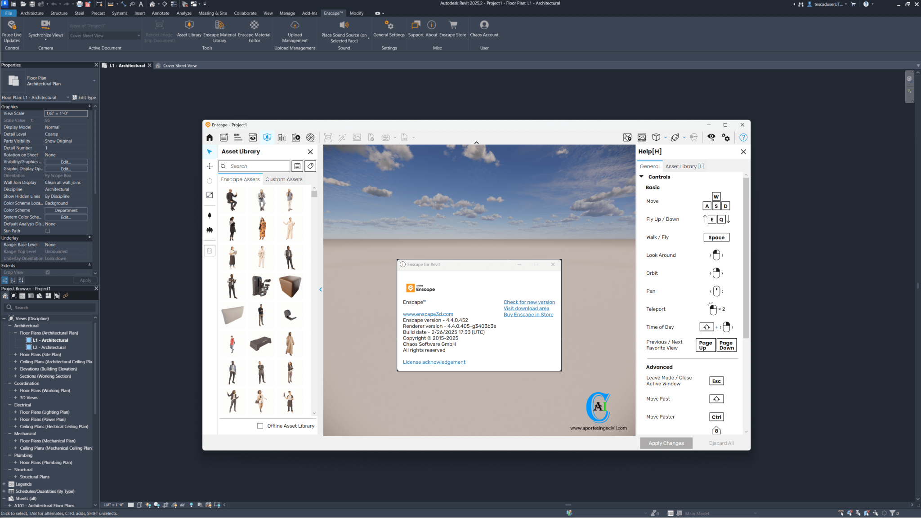Open Enscape General Settings gear icon

pos(726,138)
